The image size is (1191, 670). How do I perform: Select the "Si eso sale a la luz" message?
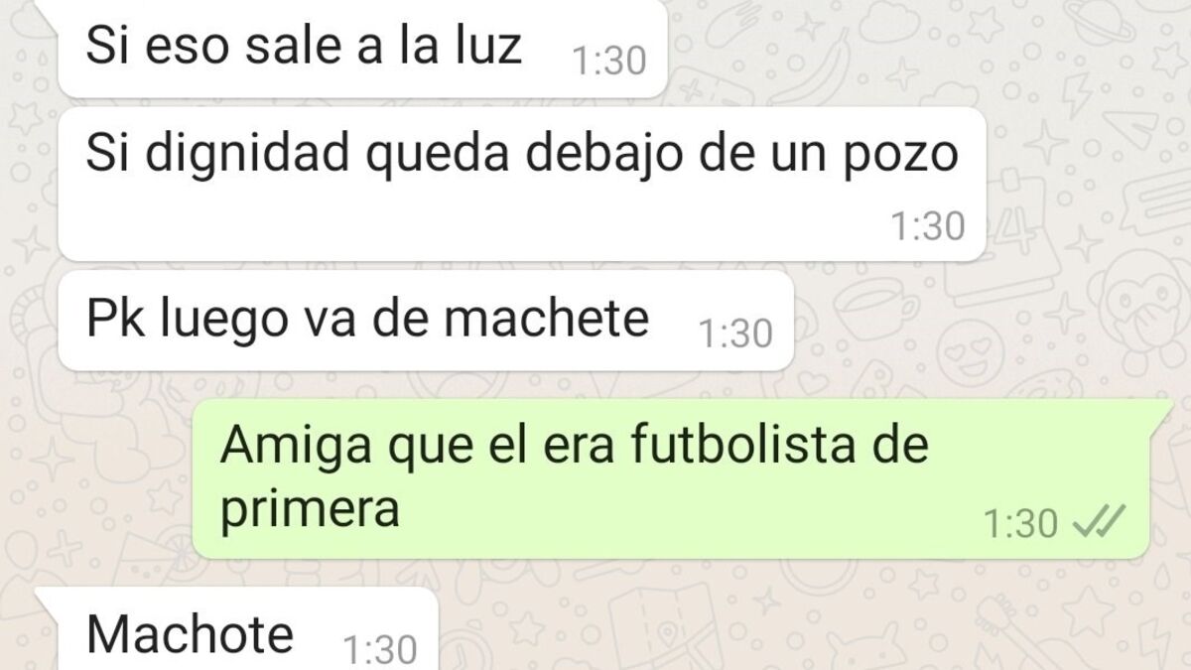(361, 49)
